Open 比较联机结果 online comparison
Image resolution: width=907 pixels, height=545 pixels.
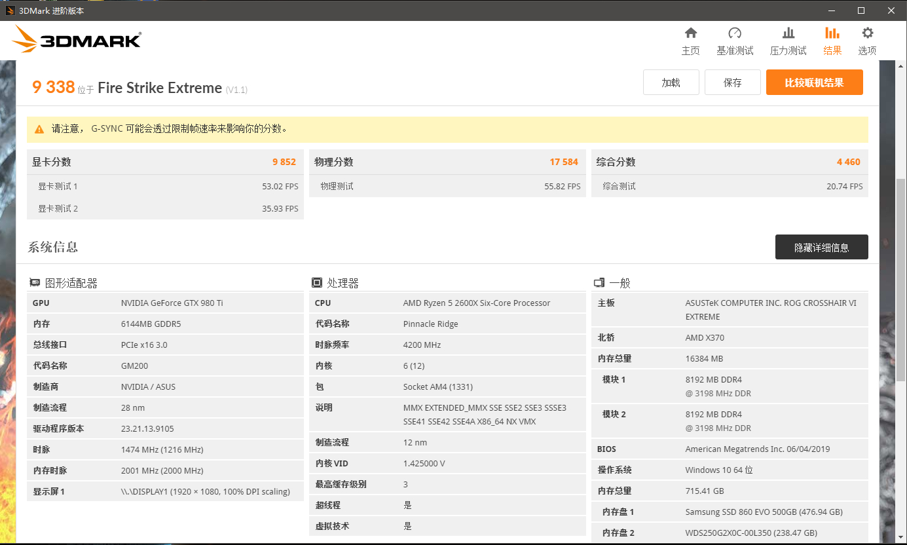click(x=815, y=83)
